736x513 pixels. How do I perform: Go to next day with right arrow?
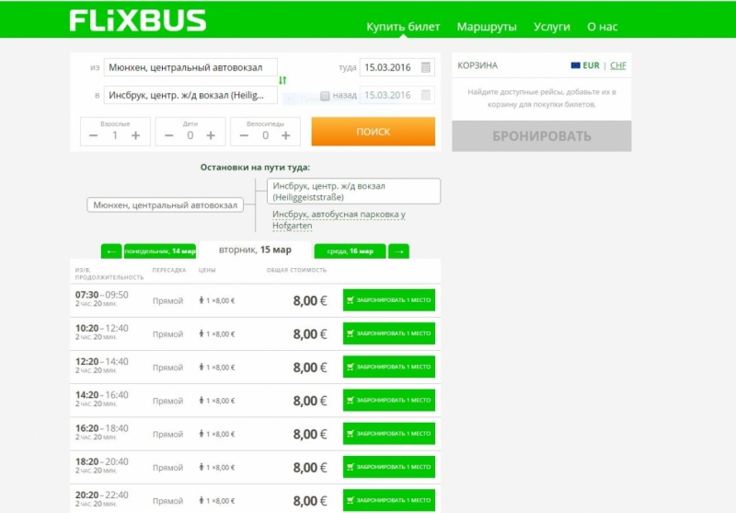coord(398,251)
